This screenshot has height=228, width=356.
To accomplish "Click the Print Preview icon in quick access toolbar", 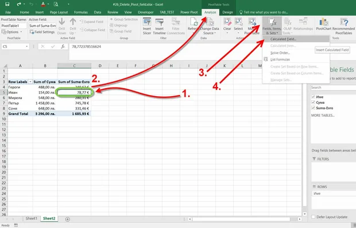I will pos(56,4).
